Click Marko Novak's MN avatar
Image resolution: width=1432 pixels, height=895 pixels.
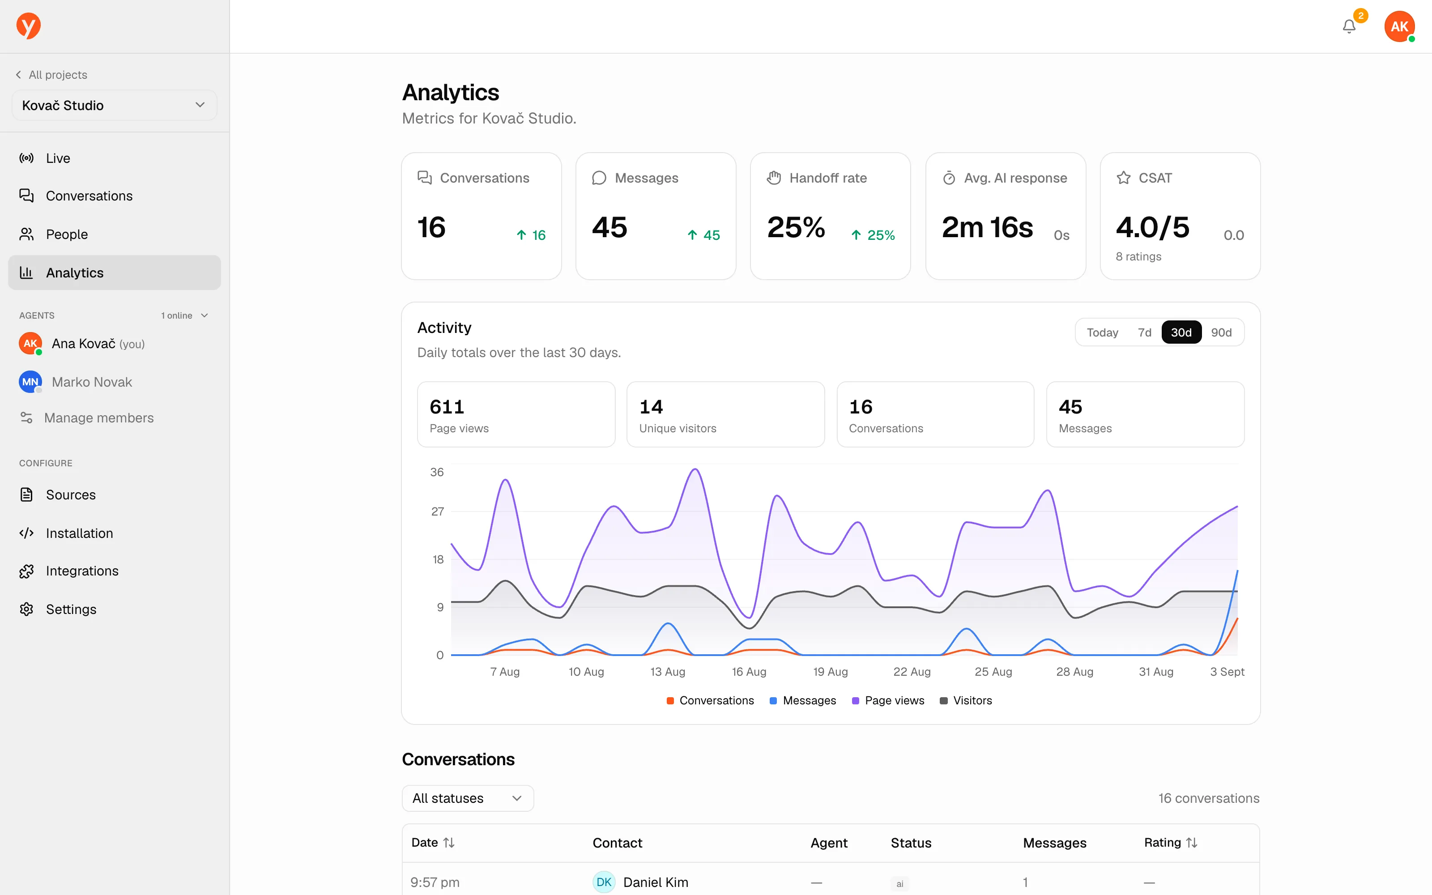coord(30,382)
